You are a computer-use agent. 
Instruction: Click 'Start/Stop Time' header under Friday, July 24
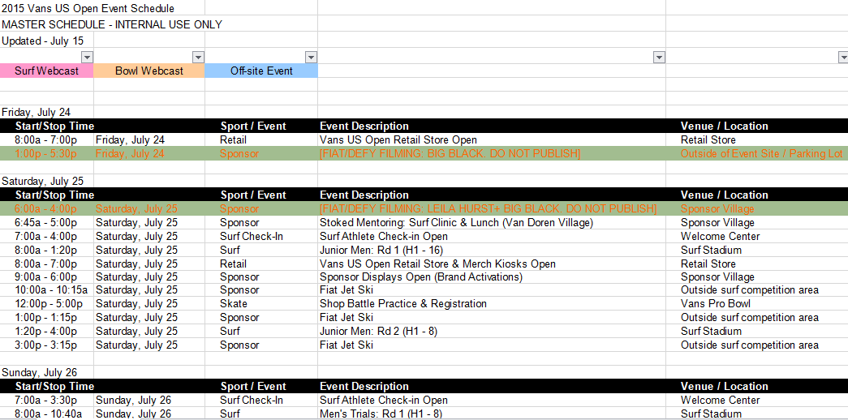click(54, 126)
